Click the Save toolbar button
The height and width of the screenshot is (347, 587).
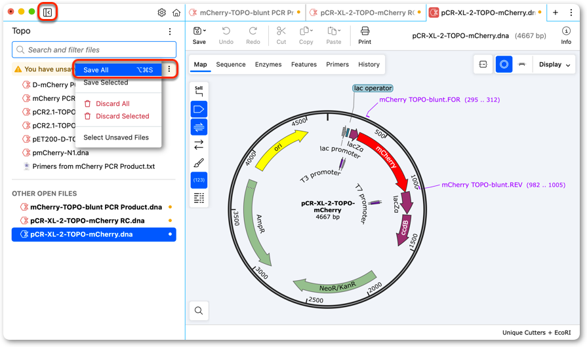click(x=199, y=35)
